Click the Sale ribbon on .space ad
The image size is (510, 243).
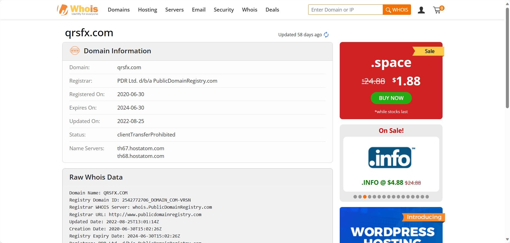(x=428, y=51)
